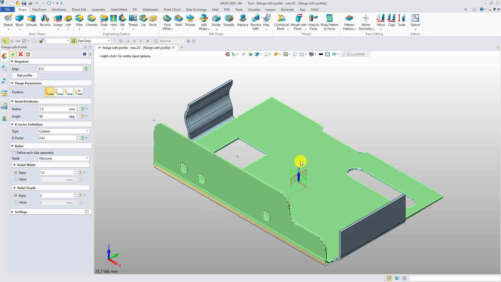This screenshot has height=282, width=501.
Task: Click the Radius input field
Action: pyautogui.click(x=53, y=109)
